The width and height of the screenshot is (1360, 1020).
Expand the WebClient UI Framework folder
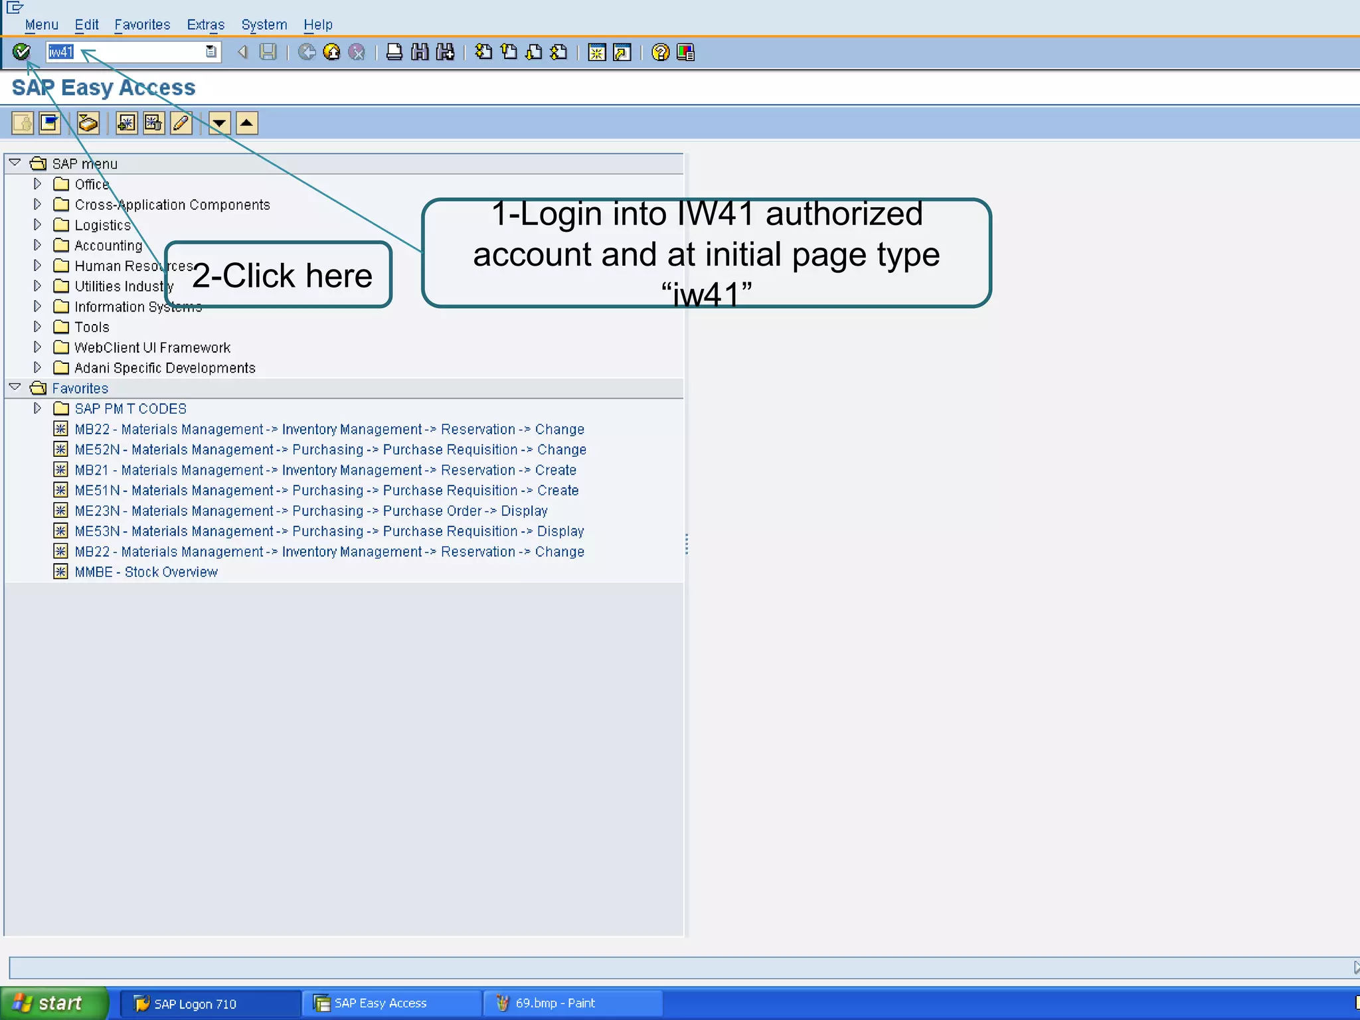click(x=37, y=347)
